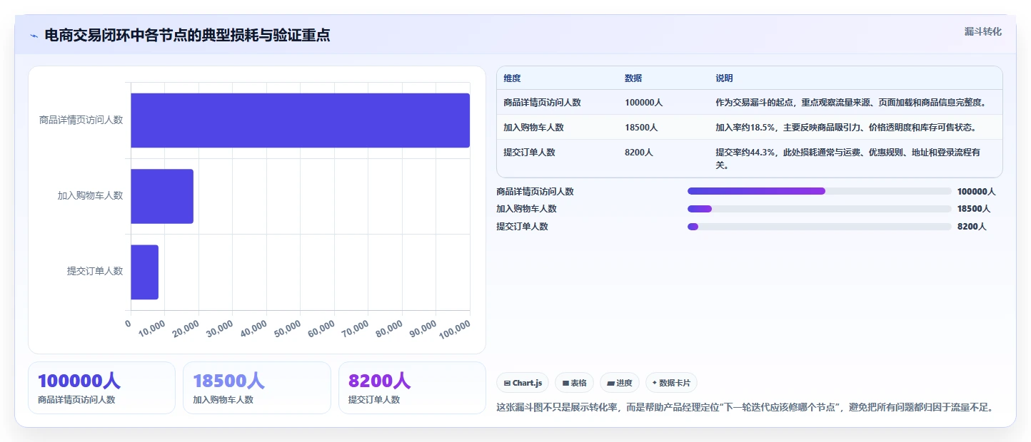Click the 提交订单人数 progress label
The image size is (1031, 442).
point(522,227)
